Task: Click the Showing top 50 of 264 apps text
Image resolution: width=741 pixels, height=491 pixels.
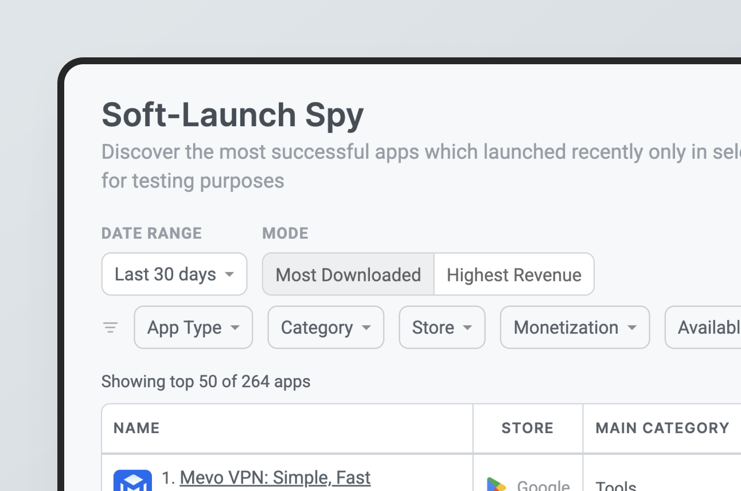Action: [x=206, y=381]
